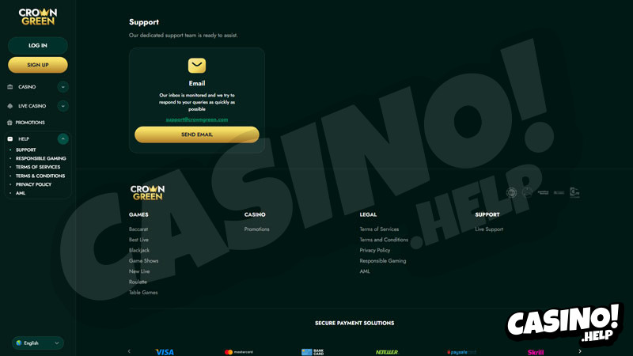Viewport: 633px width, 356px height.
Task: Collapse the Help menu chevron
Action: pos(63,139)
